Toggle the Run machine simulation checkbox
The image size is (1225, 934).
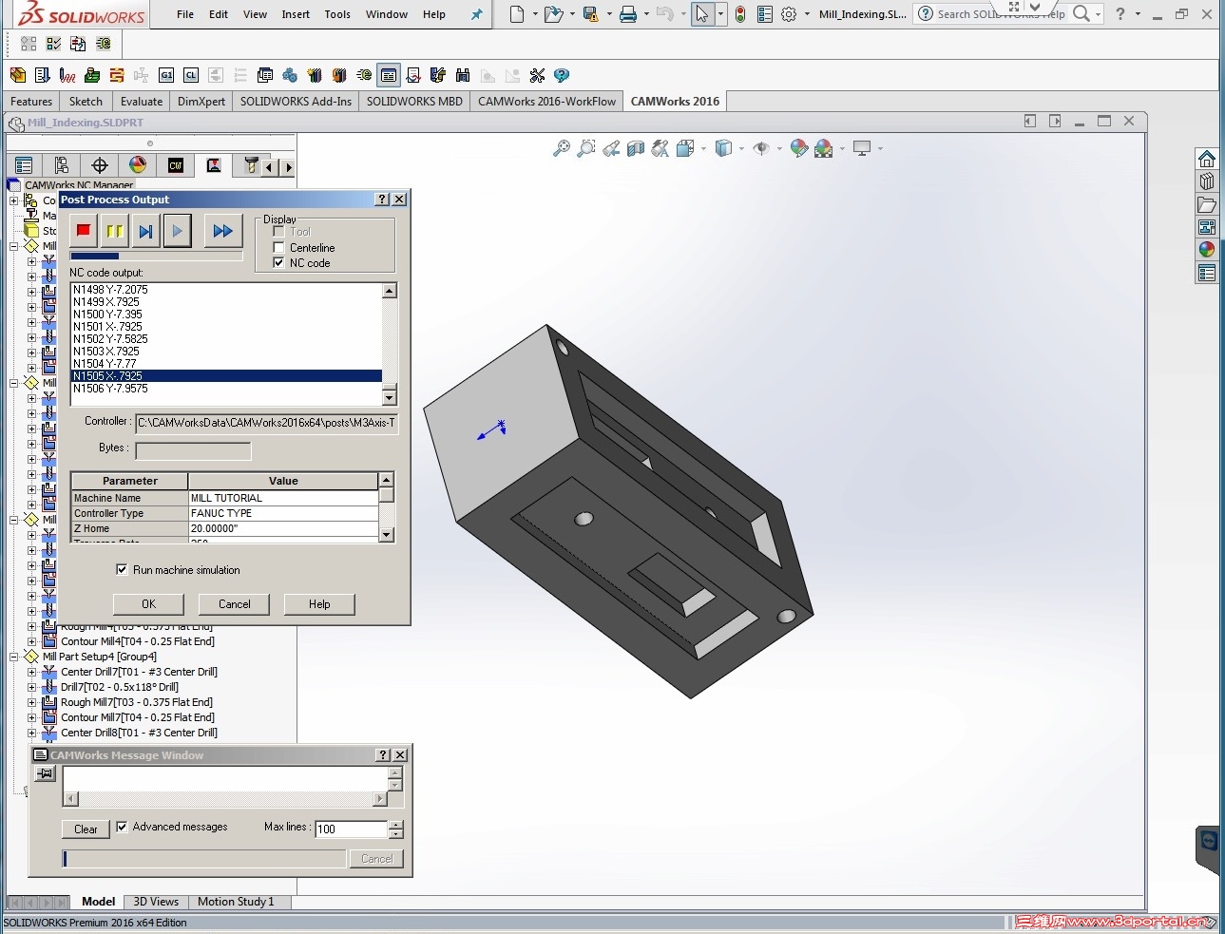122,570
